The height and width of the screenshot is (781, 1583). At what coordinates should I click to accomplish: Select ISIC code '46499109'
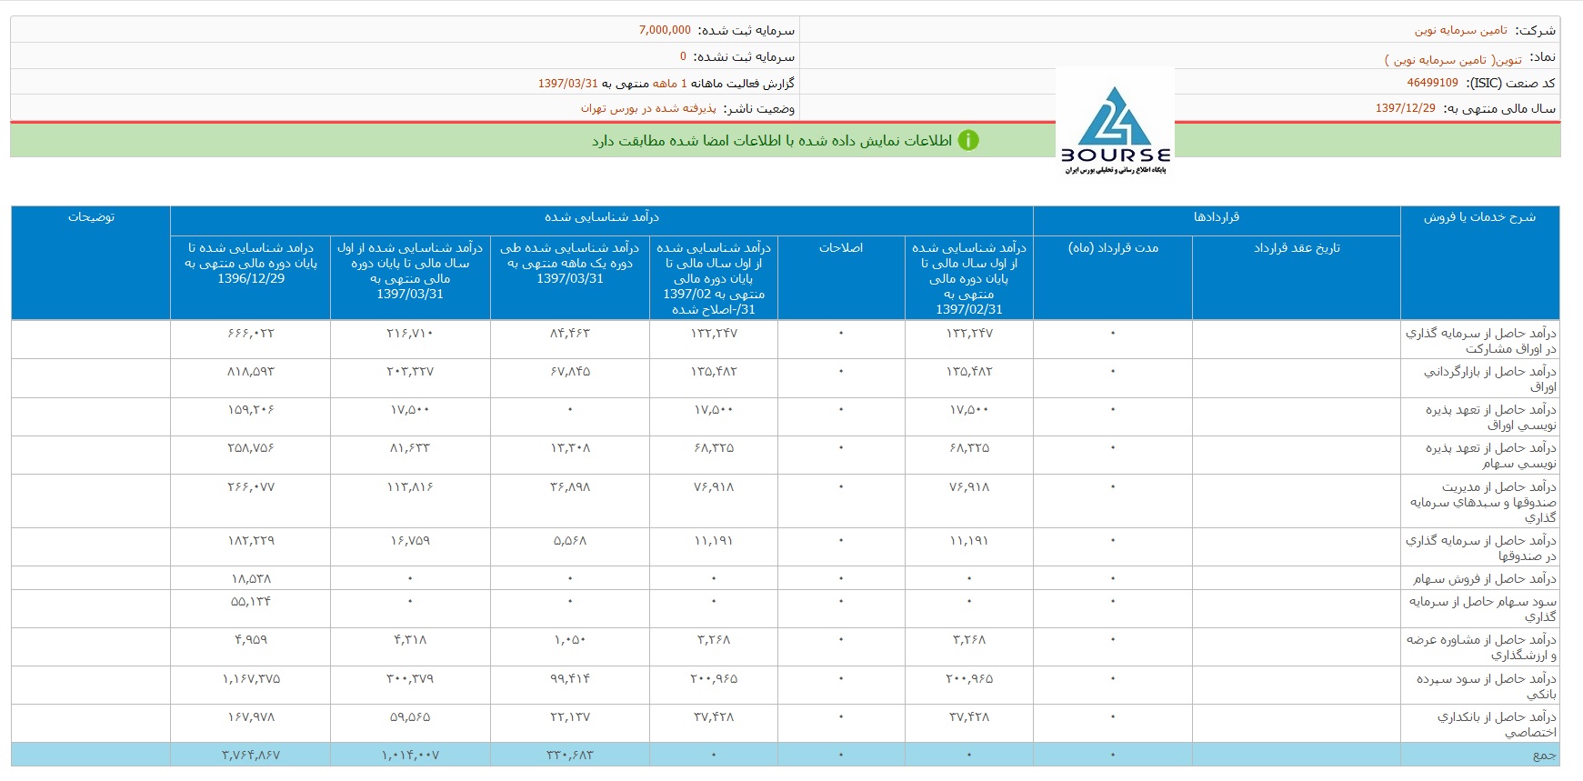click(1432, 83)
